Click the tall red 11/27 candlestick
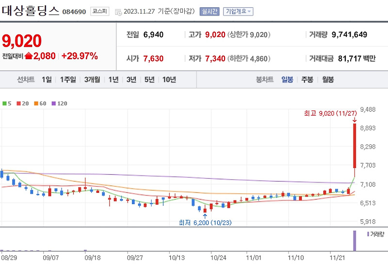388x270 pixels. [355, 146]
